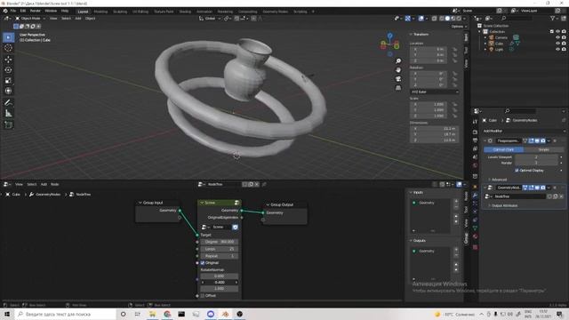The width and height of the screenshot is (569, 320).
Task: Click the Windows Start button
Action: tap(7, 314)
